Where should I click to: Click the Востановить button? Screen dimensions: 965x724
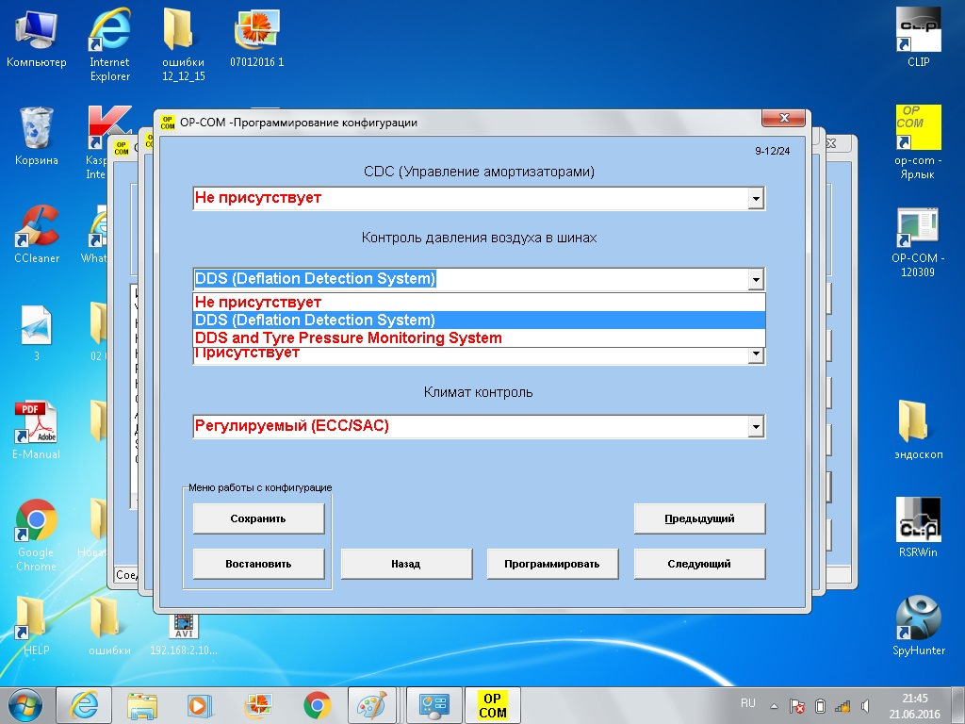[x=258, y=564]
